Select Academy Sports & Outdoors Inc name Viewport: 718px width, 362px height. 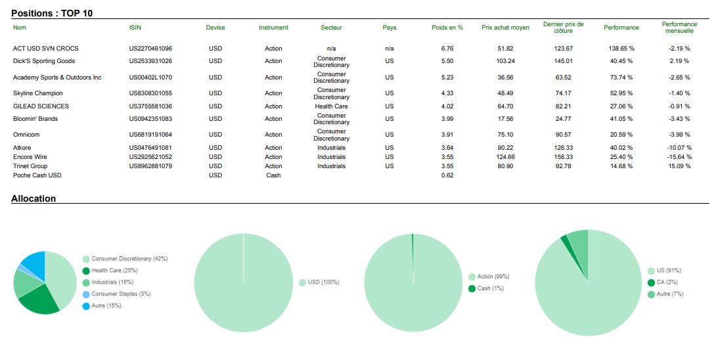(57, 78)
